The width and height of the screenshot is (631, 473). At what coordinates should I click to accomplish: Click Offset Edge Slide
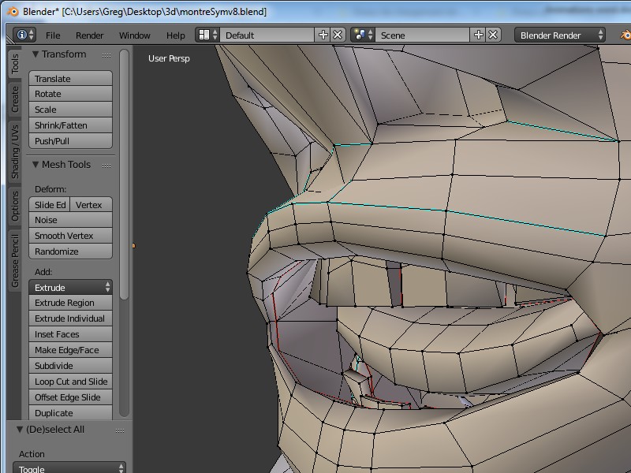pos(70,397)
